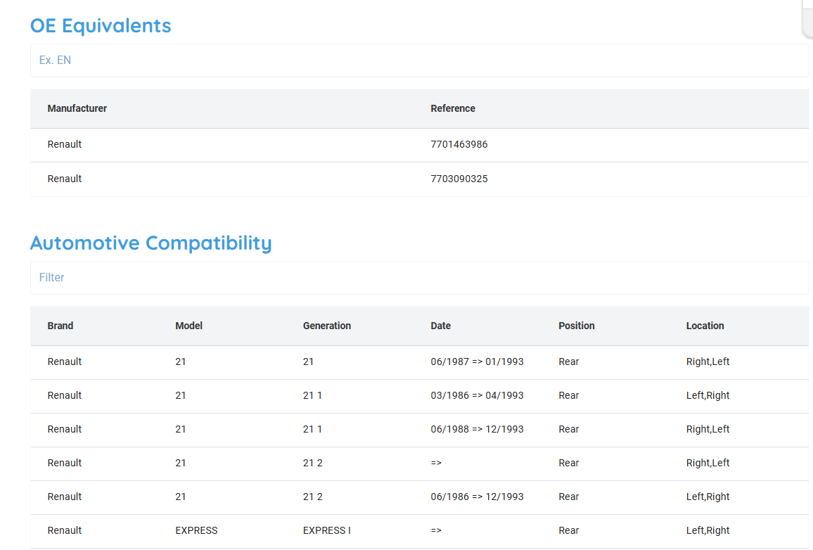Click the Model column header
This screenshot has height=550, width=813.
click(188, 326)
